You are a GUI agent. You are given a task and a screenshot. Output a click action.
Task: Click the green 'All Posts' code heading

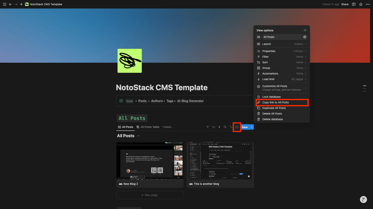(x=132, y=118)
